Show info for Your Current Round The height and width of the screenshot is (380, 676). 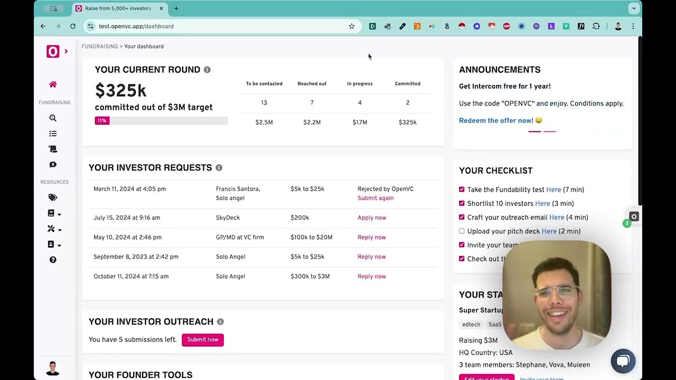(x=207, y=70)
